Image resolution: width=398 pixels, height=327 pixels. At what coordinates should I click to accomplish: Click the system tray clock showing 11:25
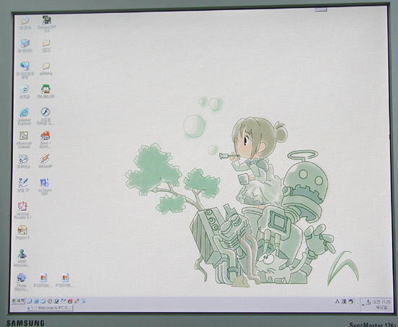(x=381, y=305)
